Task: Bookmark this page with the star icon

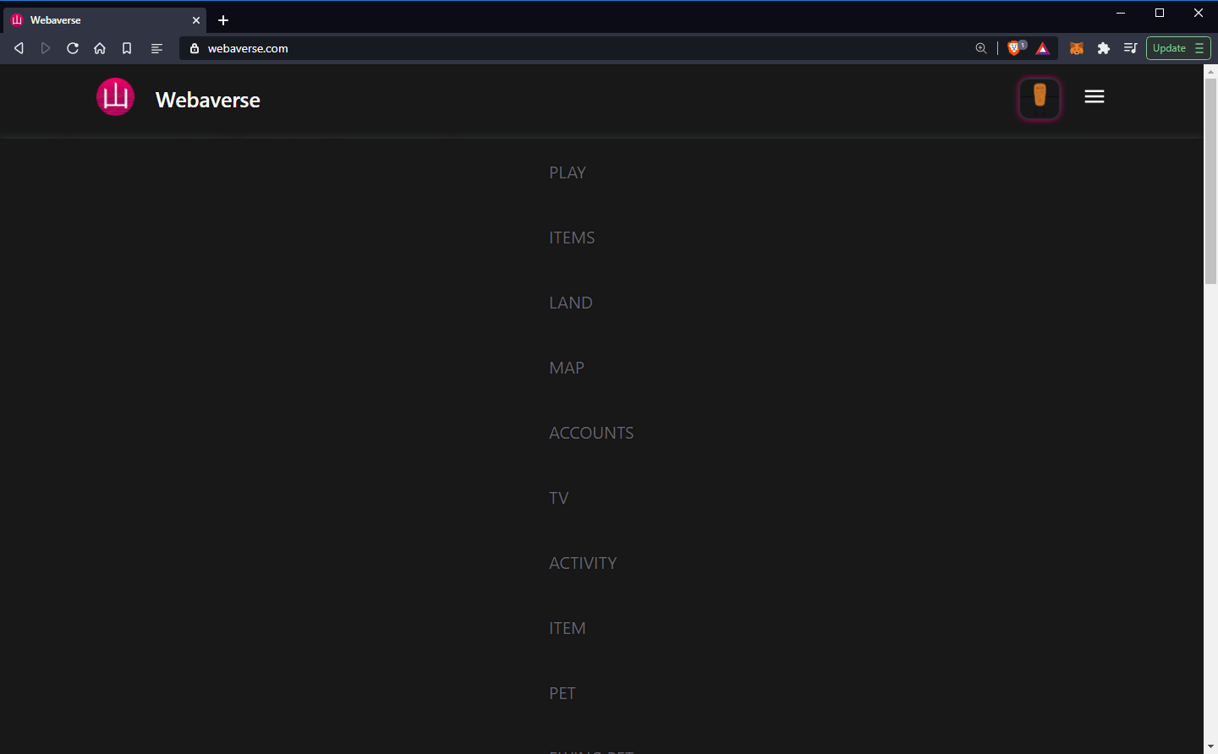Action: (127, 48)
